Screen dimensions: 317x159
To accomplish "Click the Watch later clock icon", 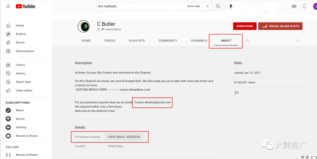I will (x=8, y=82).
